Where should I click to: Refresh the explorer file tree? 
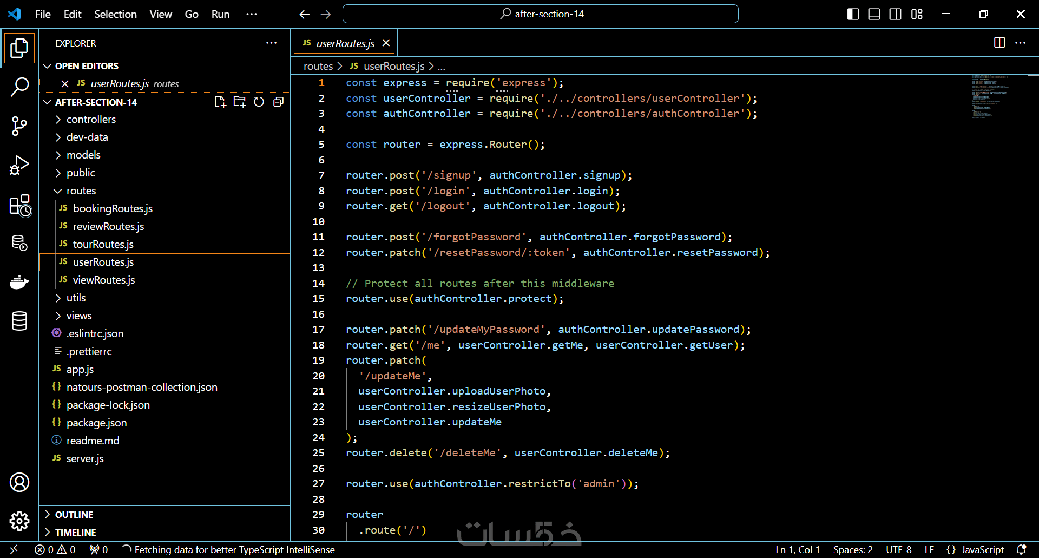[259, 102]
